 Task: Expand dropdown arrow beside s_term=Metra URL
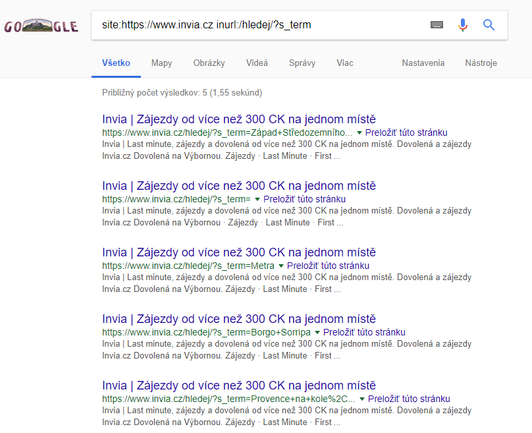coord(281,266)
